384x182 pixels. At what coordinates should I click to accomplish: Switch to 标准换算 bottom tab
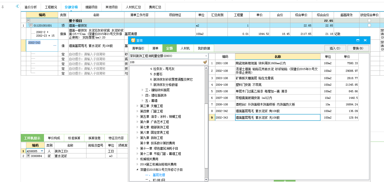[x=74, y=138]
